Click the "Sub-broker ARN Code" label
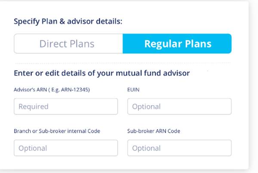The image size is (258, 173). coord(154,131)
